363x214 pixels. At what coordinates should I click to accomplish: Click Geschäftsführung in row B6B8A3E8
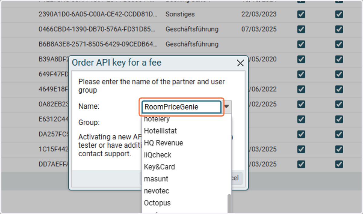pos(192,44)
